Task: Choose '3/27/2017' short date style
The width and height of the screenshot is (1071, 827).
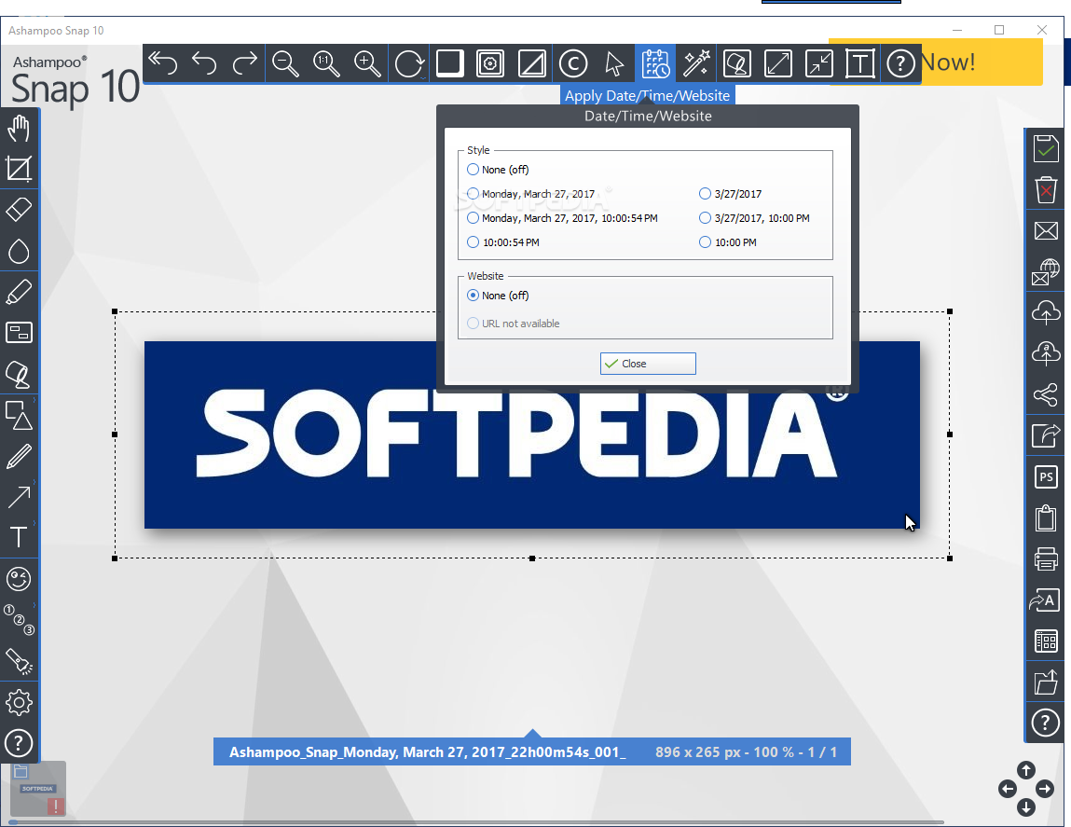Action: pos(705,194)
